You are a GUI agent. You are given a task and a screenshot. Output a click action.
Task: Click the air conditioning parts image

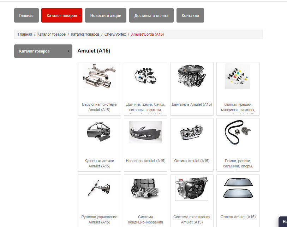(145, 189)
